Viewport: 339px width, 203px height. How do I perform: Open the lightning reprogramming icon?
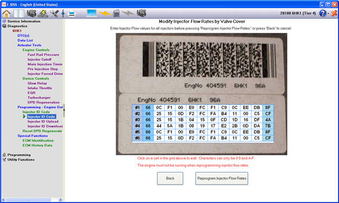(43, 14)
